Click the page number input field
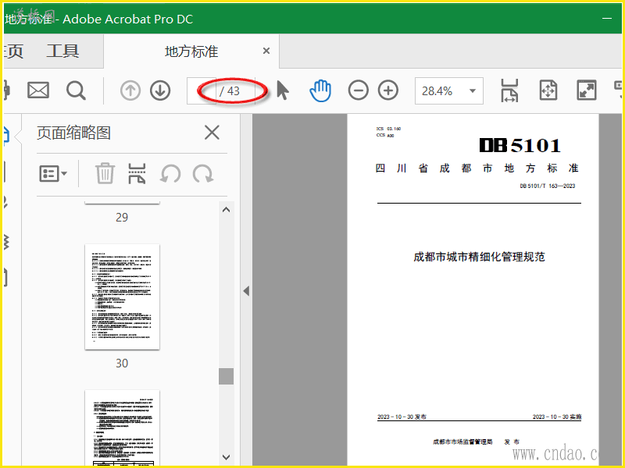The height and width of the screenshot is (468, 625). click(202, 90)
